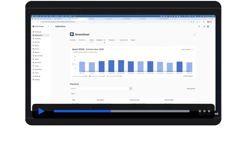
Task: Click the September 2025 bar in the chart
Action: pyautogui.click(x=121, y=66)
